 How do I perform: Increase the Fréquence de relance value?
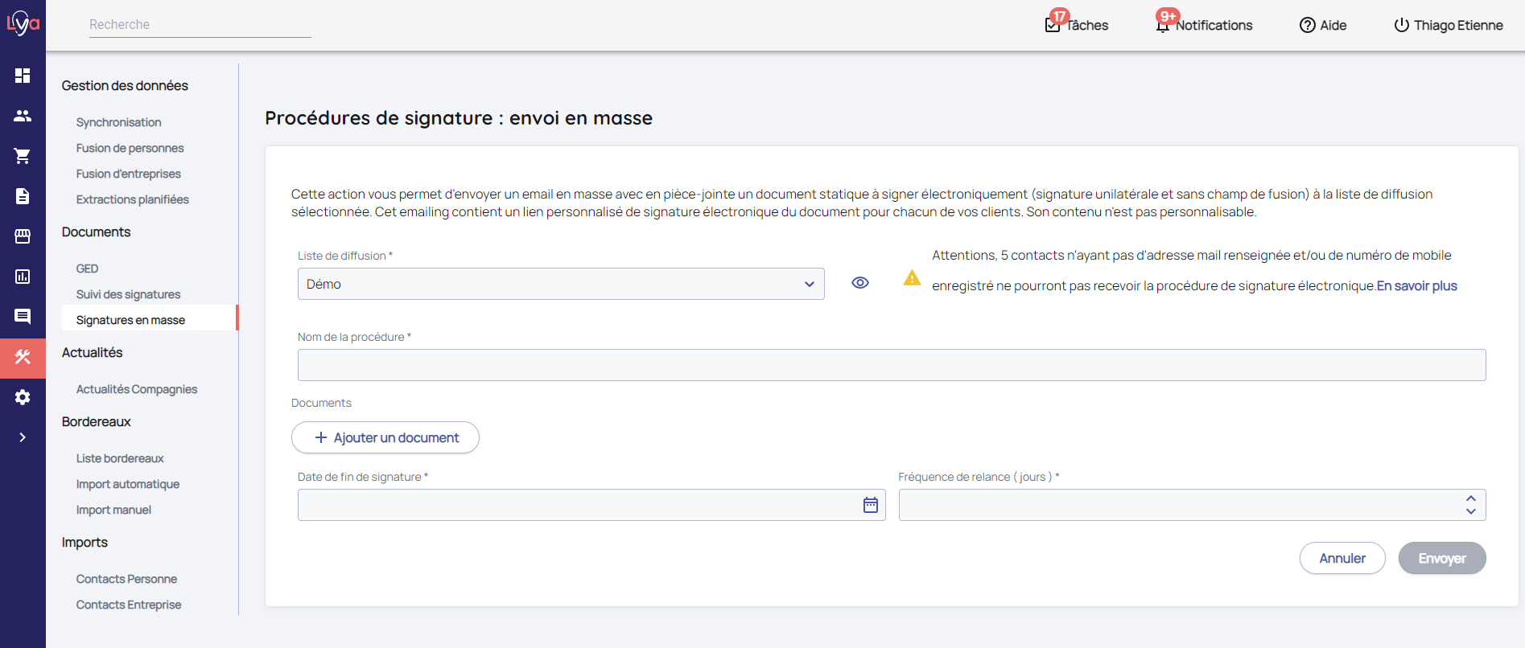pyautogui.click(x=1470, y=498)
